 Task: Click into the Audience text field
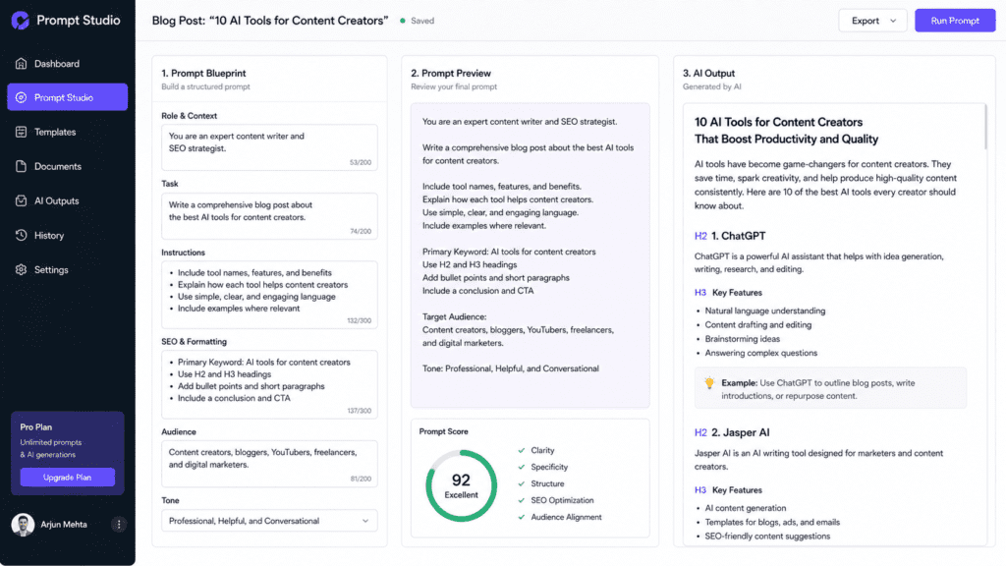tap(269, 464)
